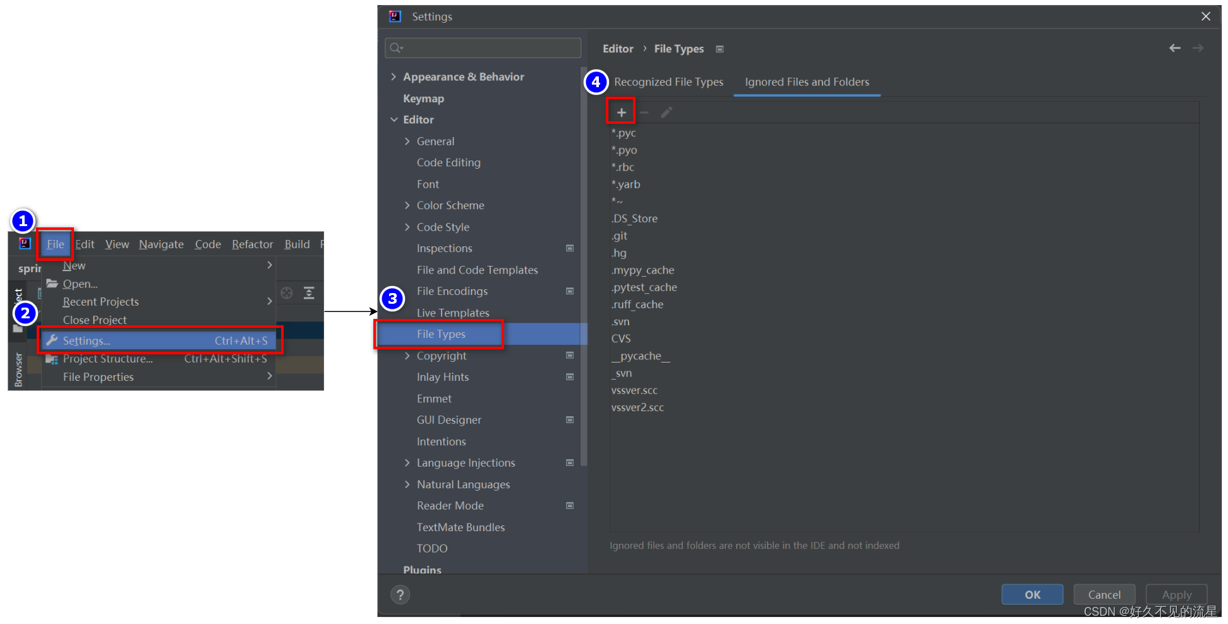Click the Editor breadcrumb label
The width and height of the screenshot is (1228, 624).
click(x=618, y=49)
